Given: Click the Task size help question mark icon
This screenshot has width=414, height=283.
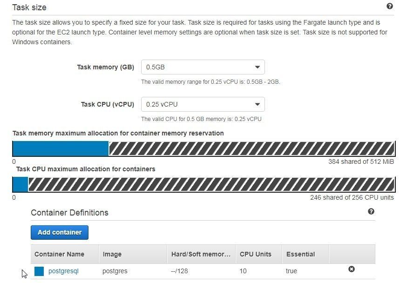Looking at the screenshot, I should point(389,7).
